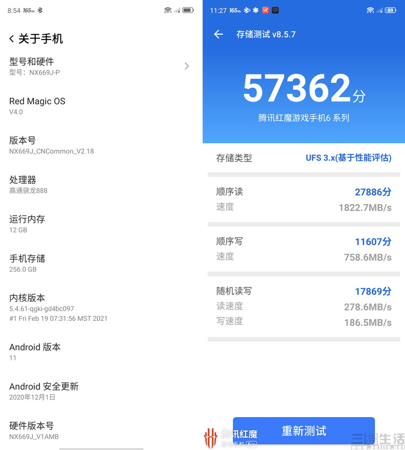Tap the Android 版本 11 row
The image size is (405, 450).
click(x=102, y=352)
